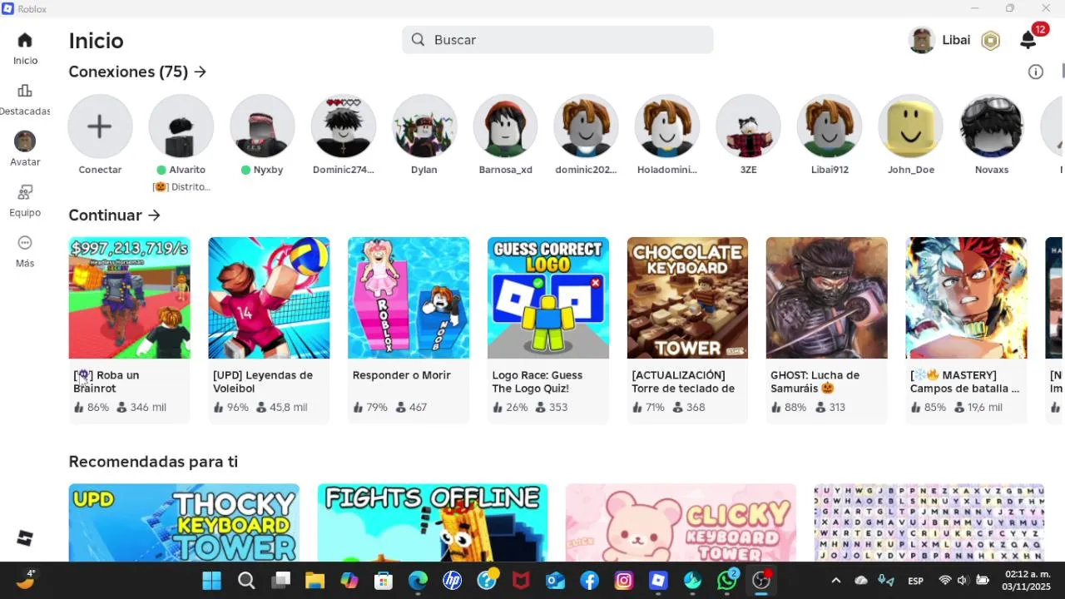Screen dimensions: 1065x599
Task: Open notifications bell with 12 badge
Action: point(1028,40)
